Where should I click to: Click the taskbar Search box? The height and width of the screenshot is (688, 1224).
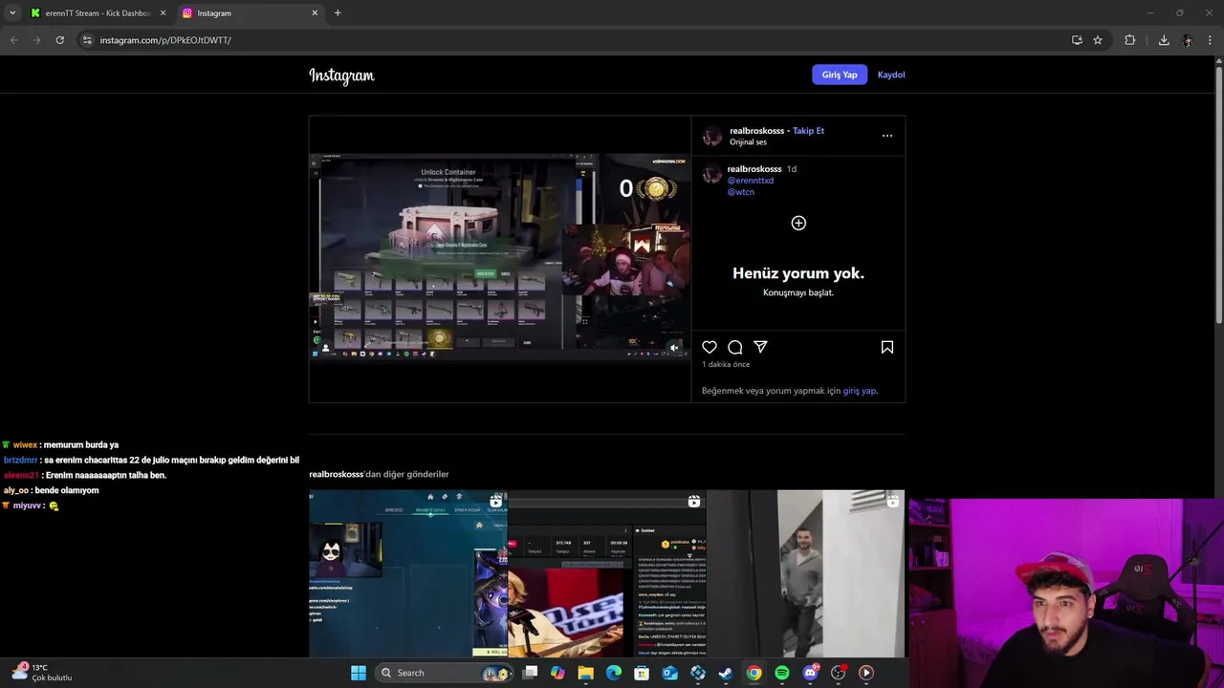pos(445,673)
